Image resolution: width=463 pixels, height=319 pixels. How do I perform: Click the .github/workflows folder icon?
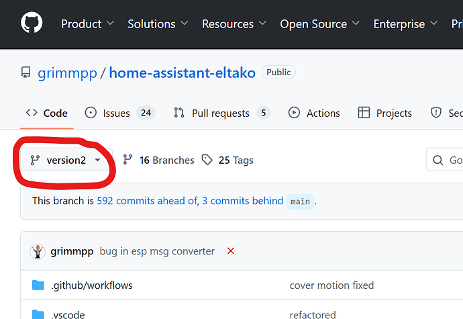(38, 285)
